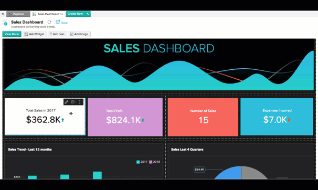
Task: Click the Sales Last 4 Quarters title
Action: click(187, 150)
